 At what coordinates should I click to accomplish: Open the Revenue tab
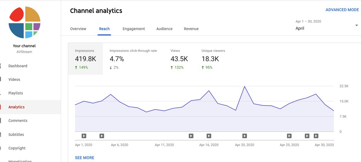[191, 29]
